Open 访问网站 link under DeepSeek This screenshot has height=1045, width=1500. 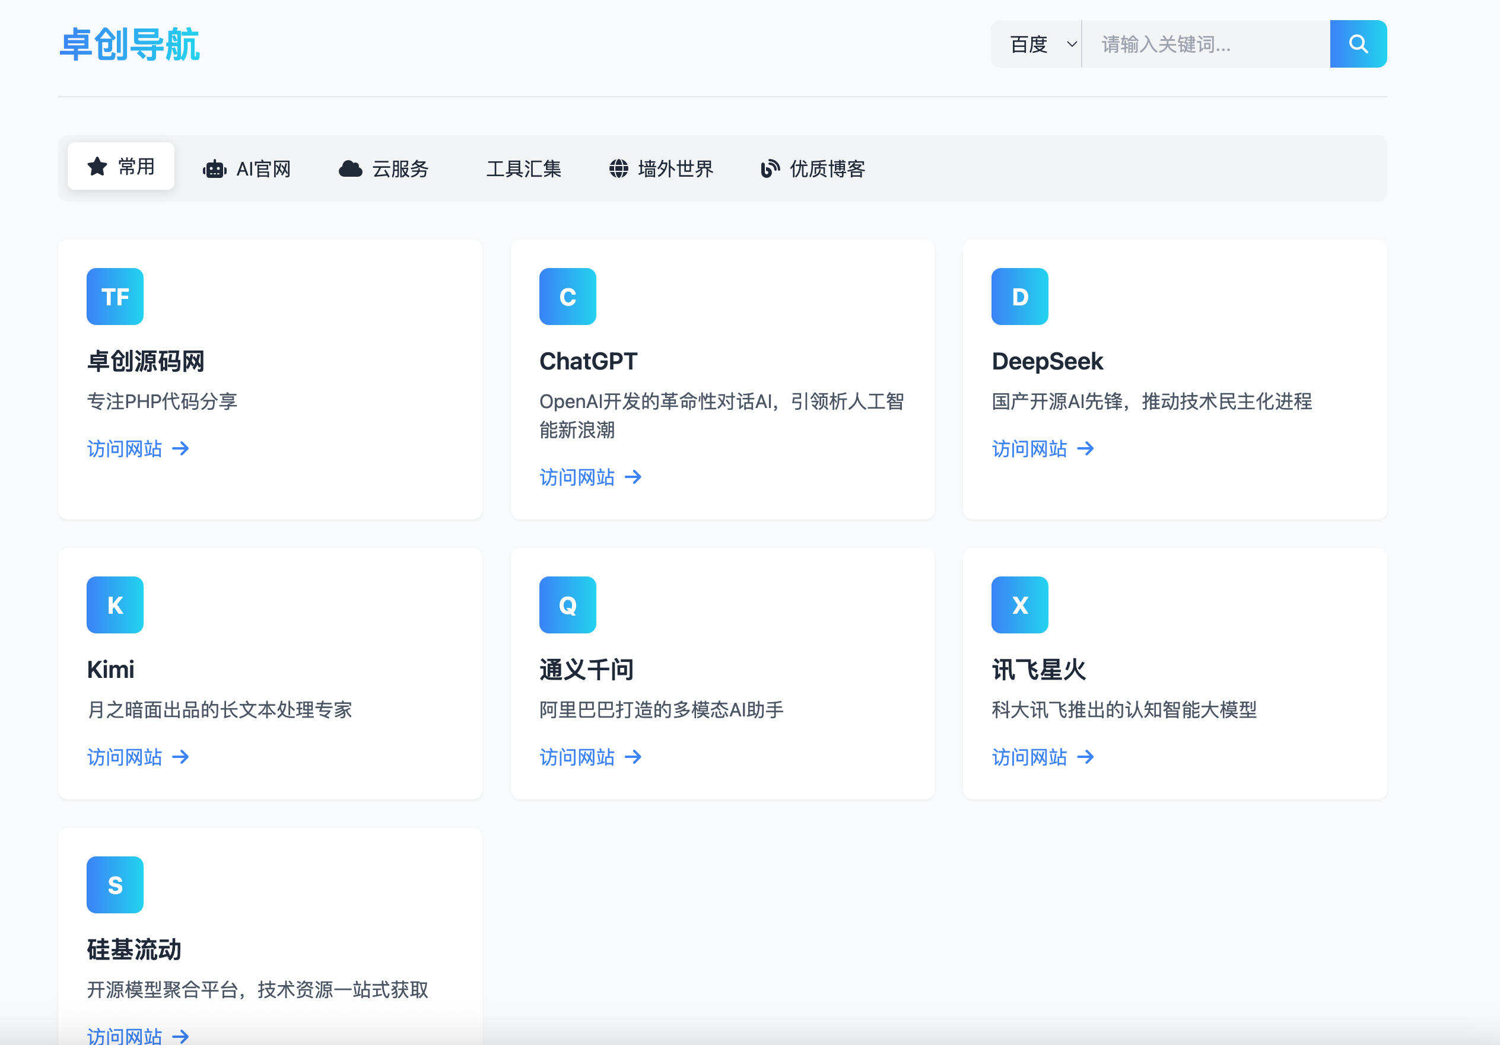1031,448
